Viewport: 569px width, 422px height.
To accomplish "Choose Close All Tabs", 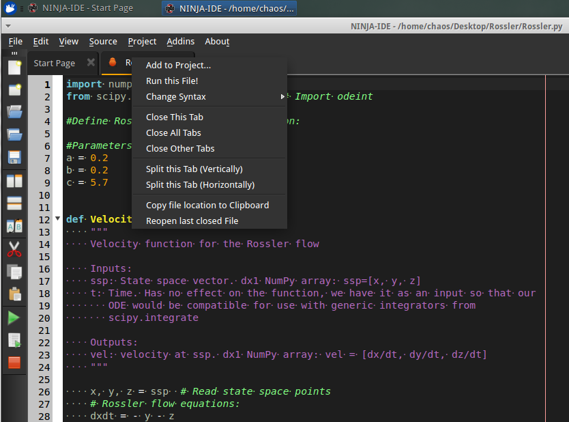I will 209,133.
